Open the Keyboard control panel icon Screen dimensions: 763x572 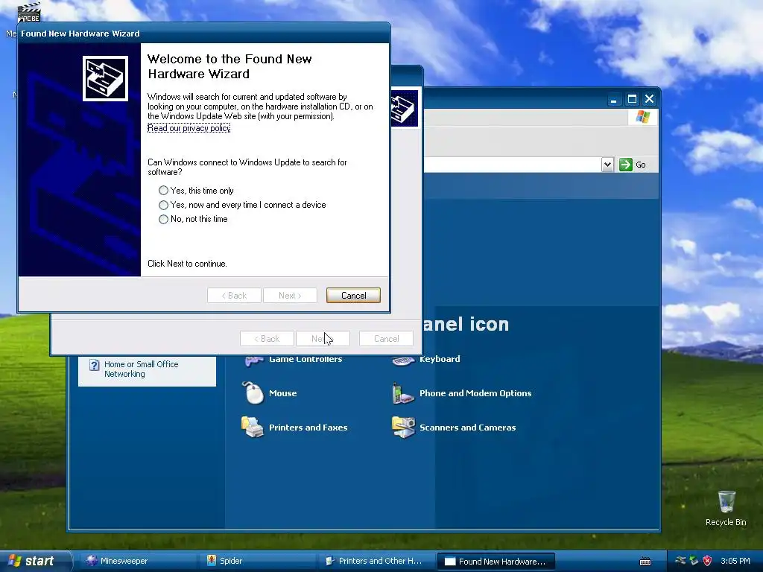pyautogui.click(x=403, y=360)
